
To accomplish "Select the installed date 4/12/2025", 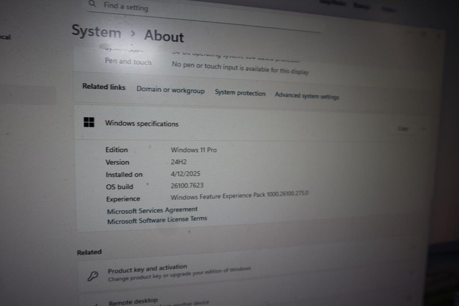I will [x=185, y=173].
